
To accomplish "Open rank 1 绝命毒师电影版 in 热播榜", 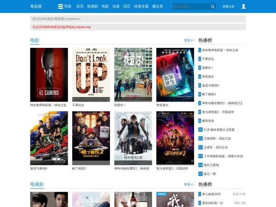I will tap(220, 50).
